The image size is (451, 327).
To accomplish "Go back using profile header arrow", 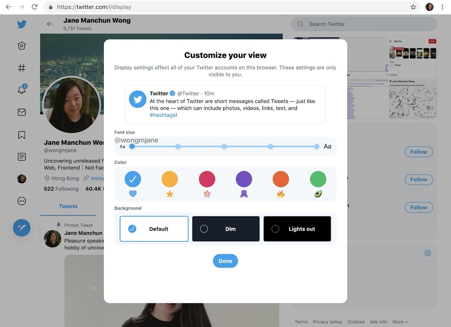I will coord(50,24).
